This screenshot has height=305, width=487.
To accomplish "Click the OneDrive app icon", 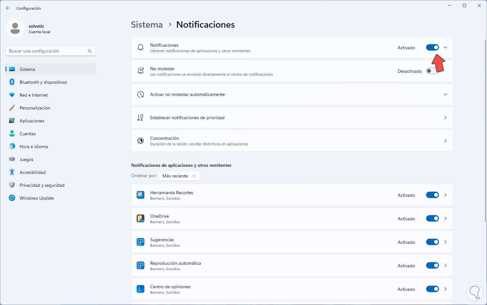I will tap(141, 218).
